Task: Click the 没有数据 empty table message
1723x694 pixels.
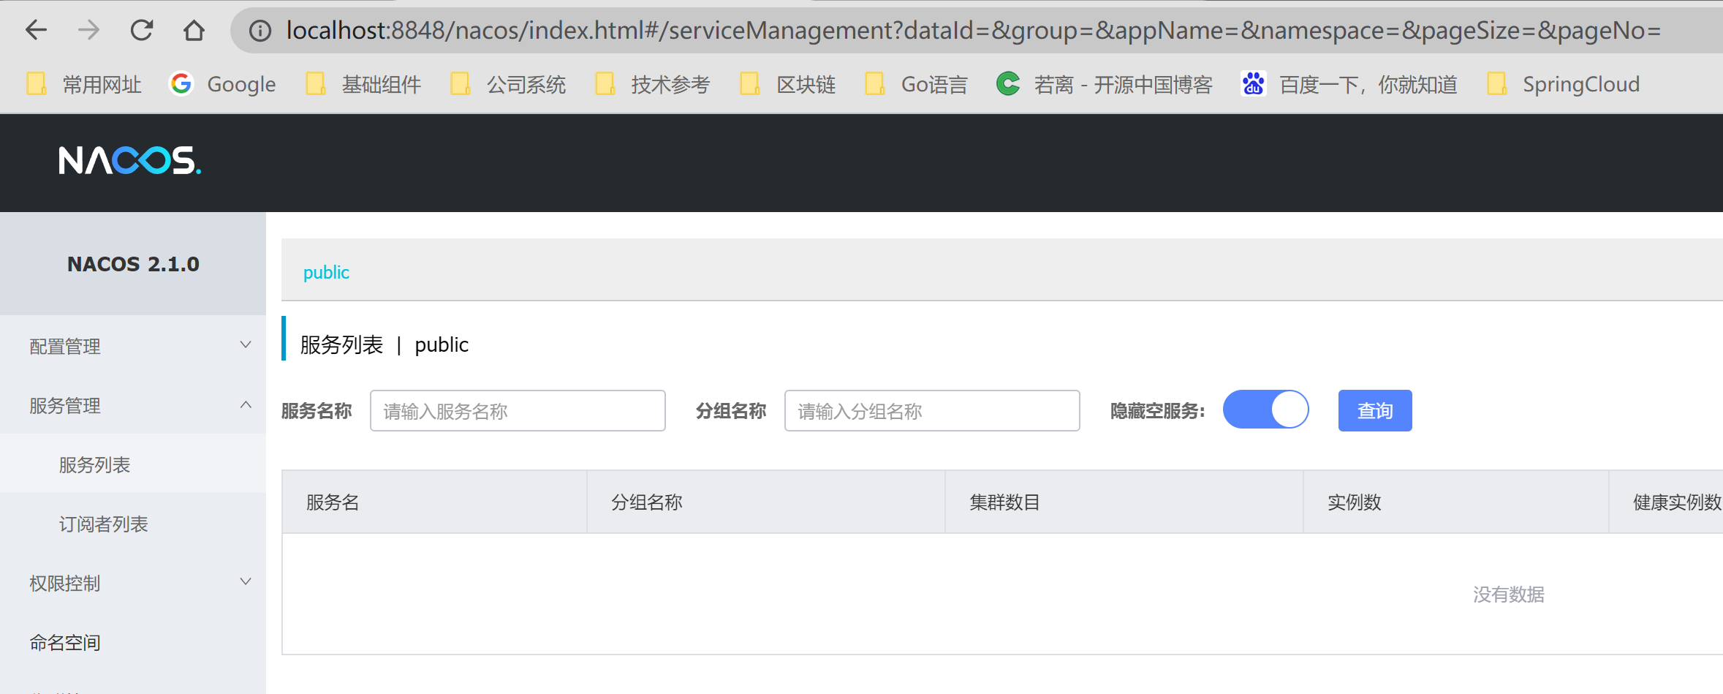Action: click(x=1509, y=595)
